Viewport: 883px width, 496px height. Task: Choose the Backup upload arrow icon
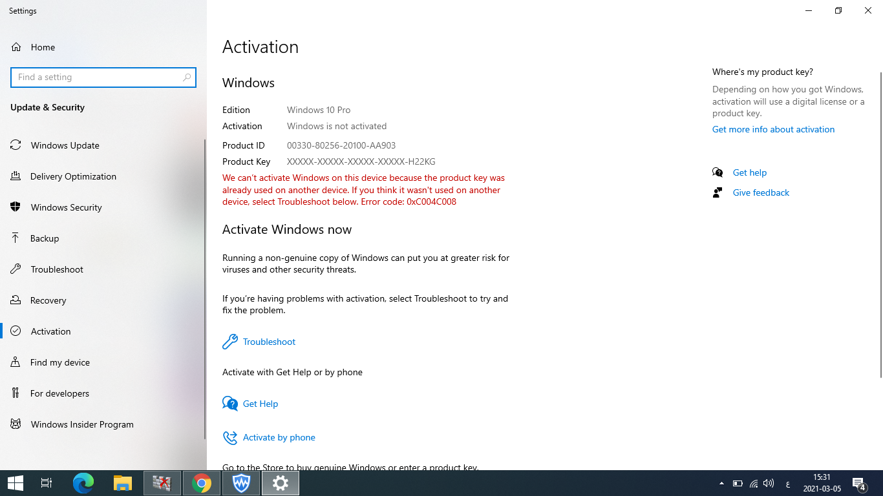pyautogui.click(x=16, y=238)
